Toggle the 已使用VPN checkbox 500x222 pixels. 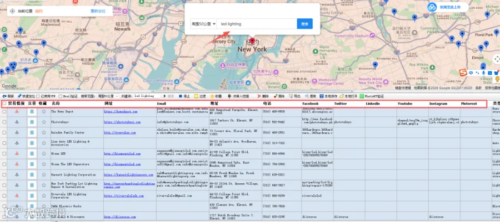tap(38, 96)
